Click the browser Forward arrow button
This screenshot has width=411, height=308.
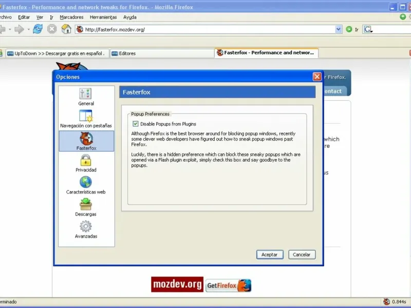(19, 29)
